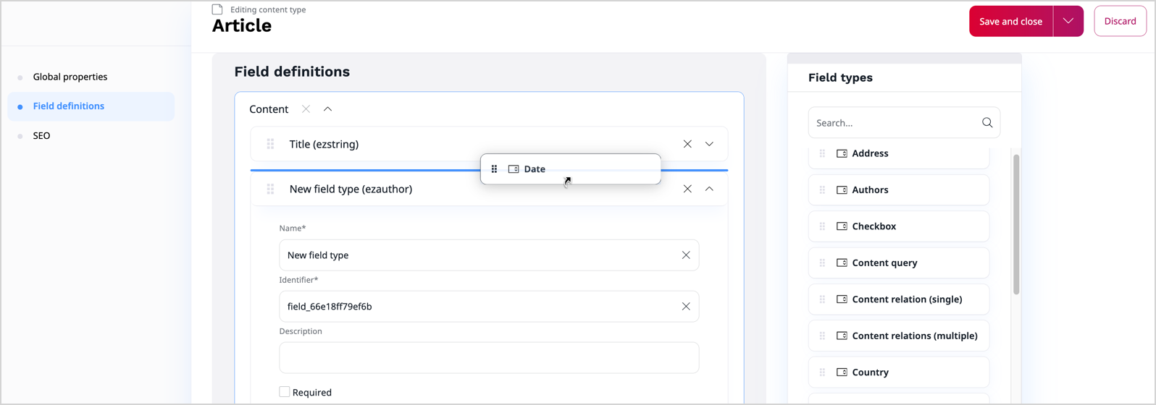Click the Field types list scrollbar
This screenshot has height=405, width=1156.
pos(1015,224)
